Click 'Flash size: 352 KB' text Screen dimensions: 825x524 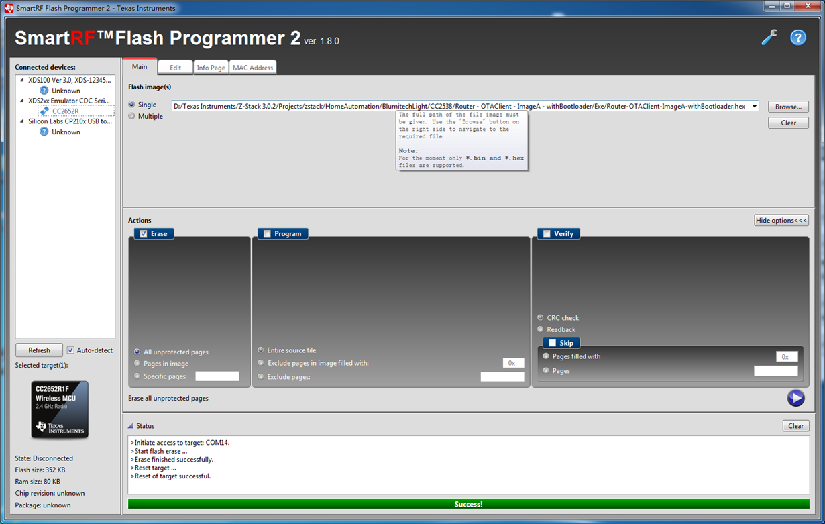pos(40,470)
